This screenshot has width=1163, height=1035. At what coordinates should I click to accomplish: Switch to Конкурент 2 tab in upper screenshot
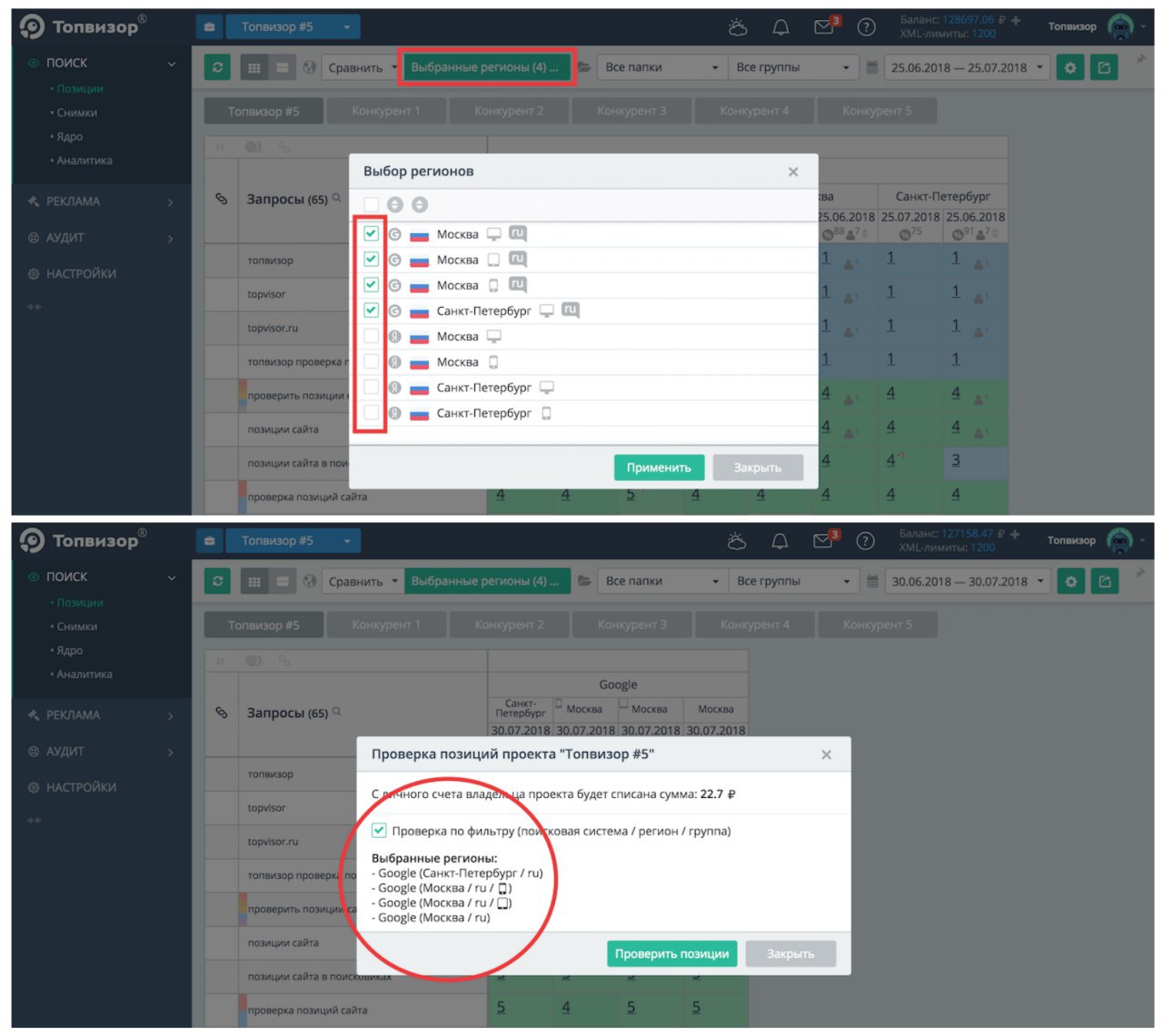coord(509,111)
